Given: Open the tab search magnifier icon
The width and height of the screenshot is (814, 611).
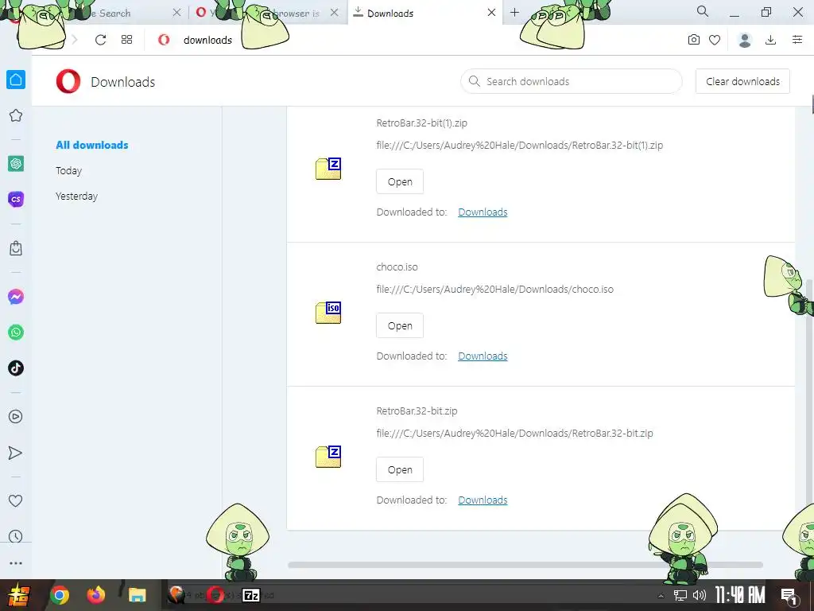Looking at the screenshot, I should [703, 11].
